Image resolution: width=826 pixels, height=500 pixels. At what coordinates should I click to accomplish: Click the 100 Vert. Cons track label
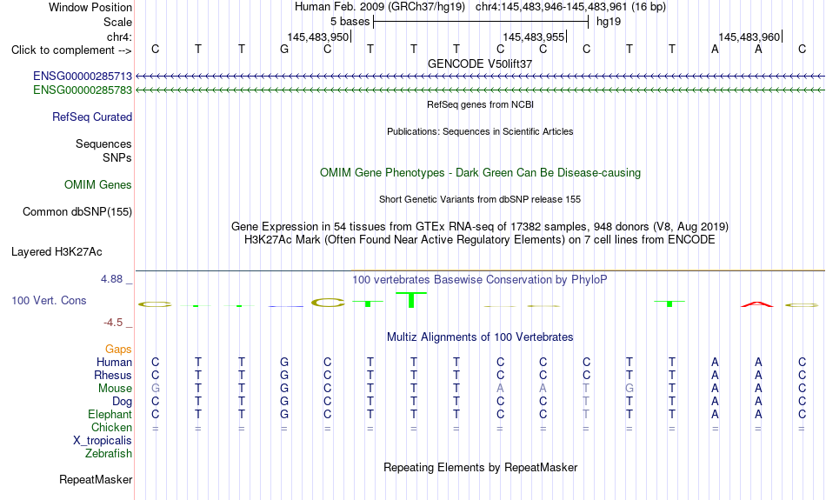point(49,300)
